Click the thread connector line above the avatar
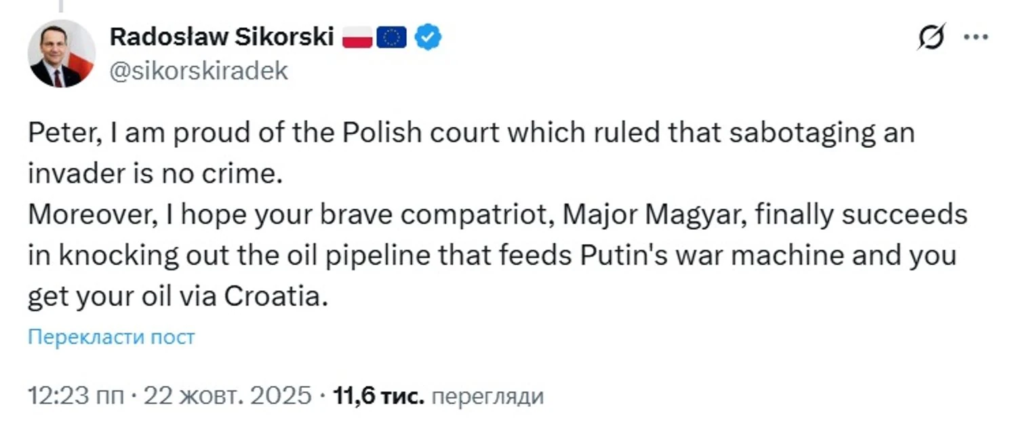 tap(60, 7)
